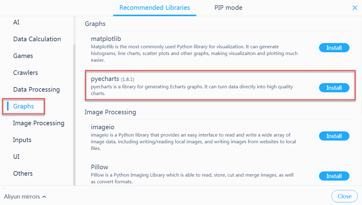Install the pyecharts library

(334, 88)
